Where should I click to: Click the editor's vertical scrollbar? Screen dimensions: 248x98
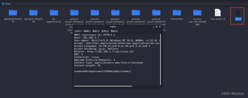point(160,59)
